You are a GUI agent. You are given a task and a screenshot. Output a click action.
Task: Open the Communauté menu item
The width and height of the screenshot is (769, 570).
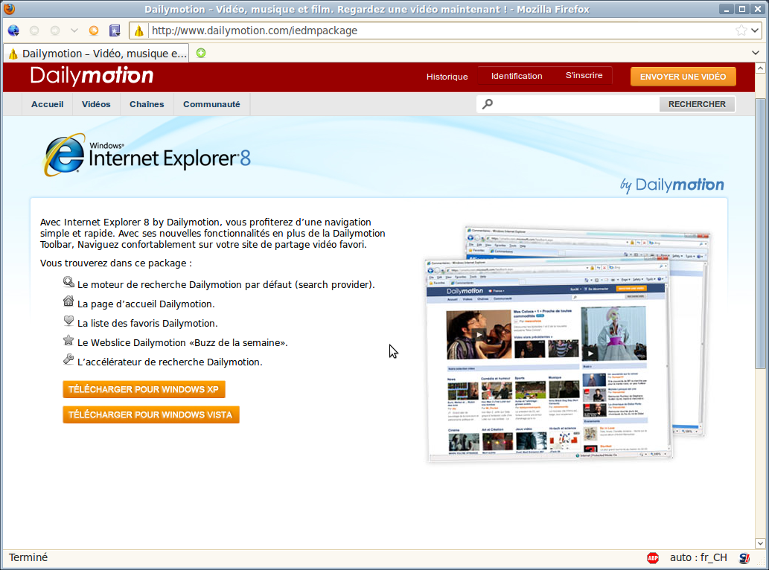click(212, 104)
